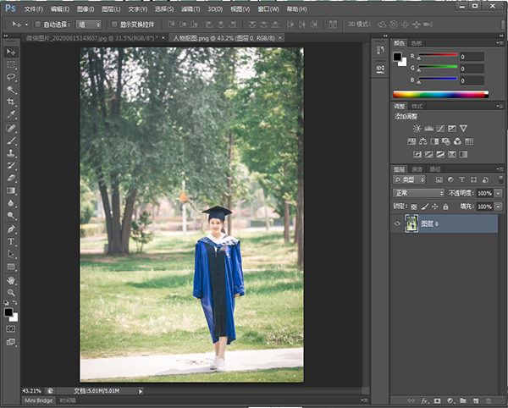Select the Pen tool
This screenshot has width=508, height=408.
click(11, 229)
